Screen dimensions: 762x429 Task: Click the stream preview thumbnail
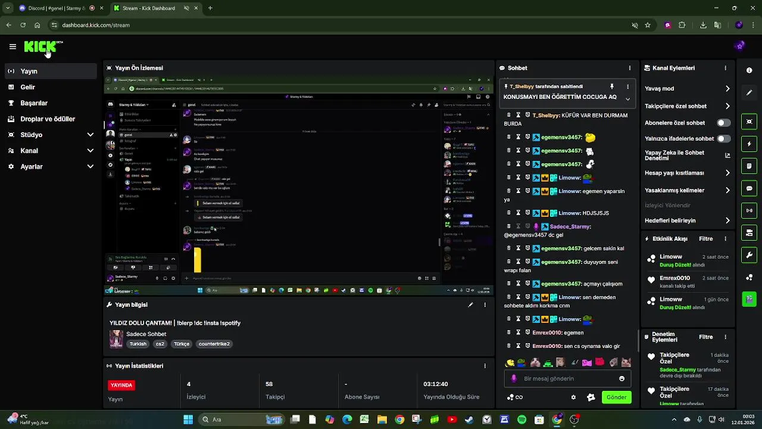pyautogui.click(x=299, y=185)
